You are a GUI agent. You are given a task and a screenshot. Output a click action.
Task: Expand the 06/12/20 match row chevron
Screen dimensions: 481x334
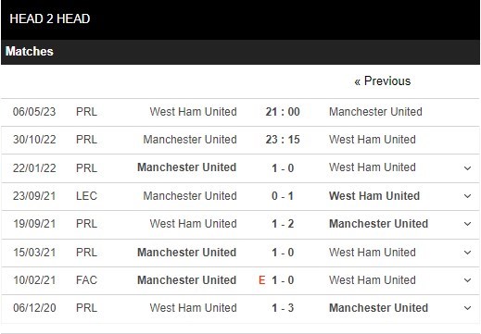click(467, 308)
